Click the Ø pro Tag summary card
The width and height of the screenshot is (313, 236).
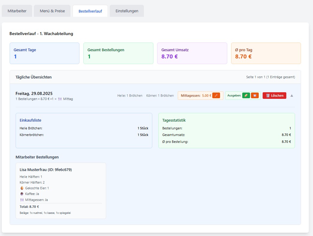tap(266, 53)
